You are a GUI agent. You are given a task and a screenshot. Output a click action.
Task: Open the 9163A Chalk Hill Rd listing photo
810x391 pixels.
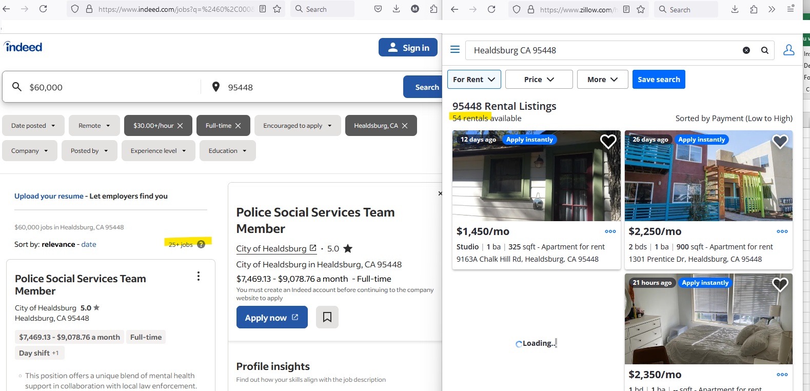coord(536,175)
